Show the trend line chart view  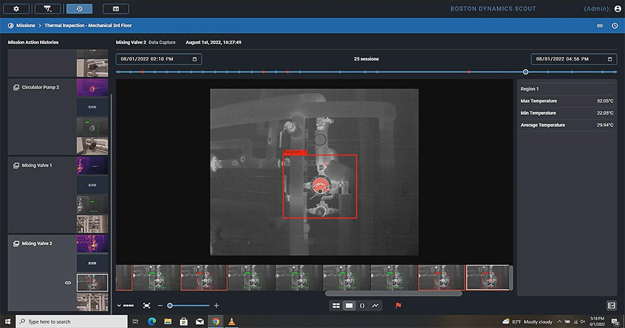(376, 306)
